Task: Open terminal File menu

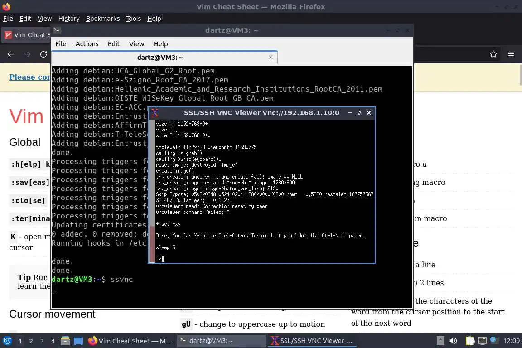Action: 61,44
